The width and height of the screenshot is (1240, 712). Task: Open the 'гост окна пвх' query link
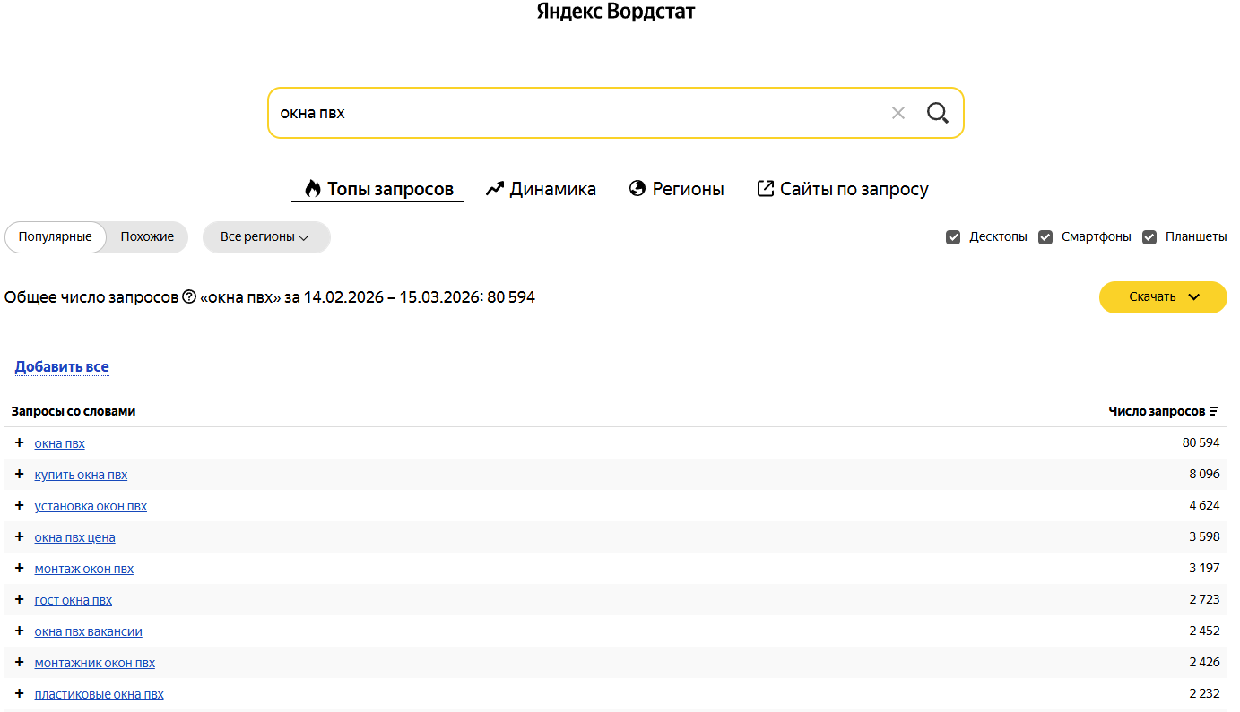coord(74,600)
